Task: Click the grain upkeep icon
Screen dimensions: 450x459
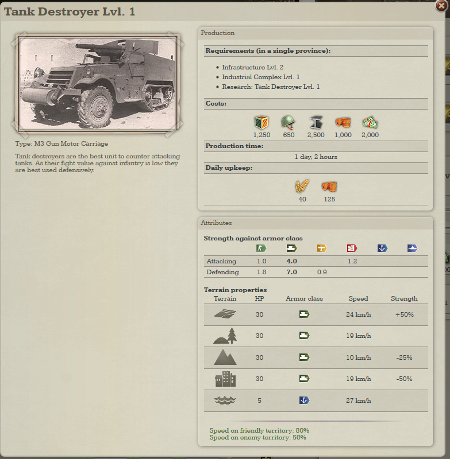Action: click(302, 186)
